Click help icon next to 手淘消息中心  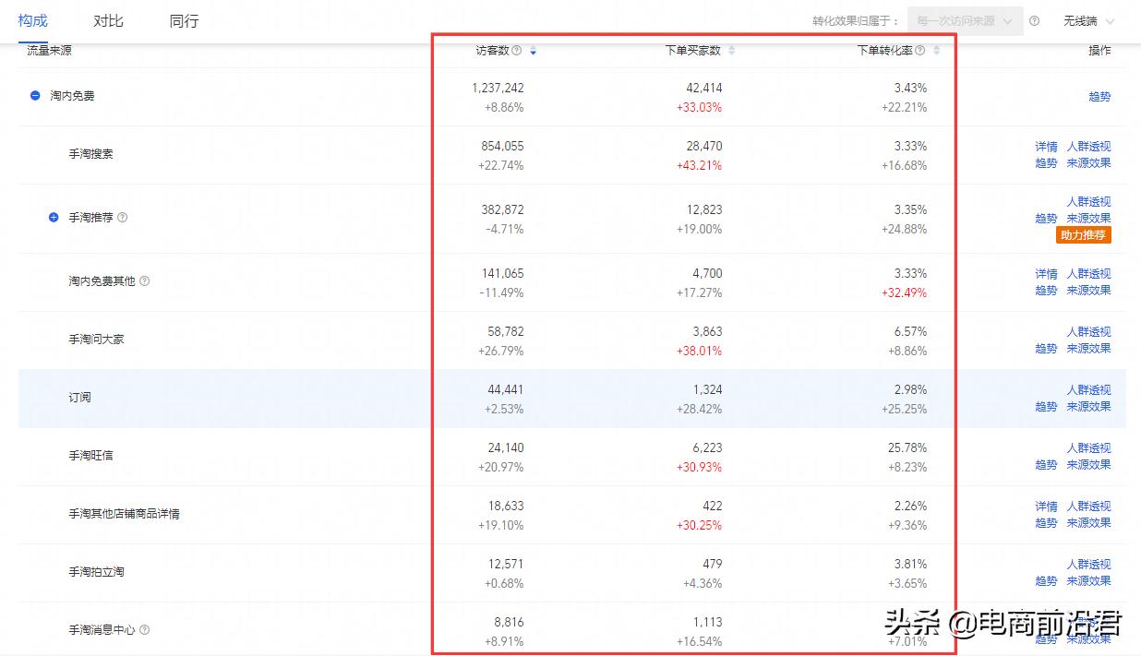click(144, 630)
